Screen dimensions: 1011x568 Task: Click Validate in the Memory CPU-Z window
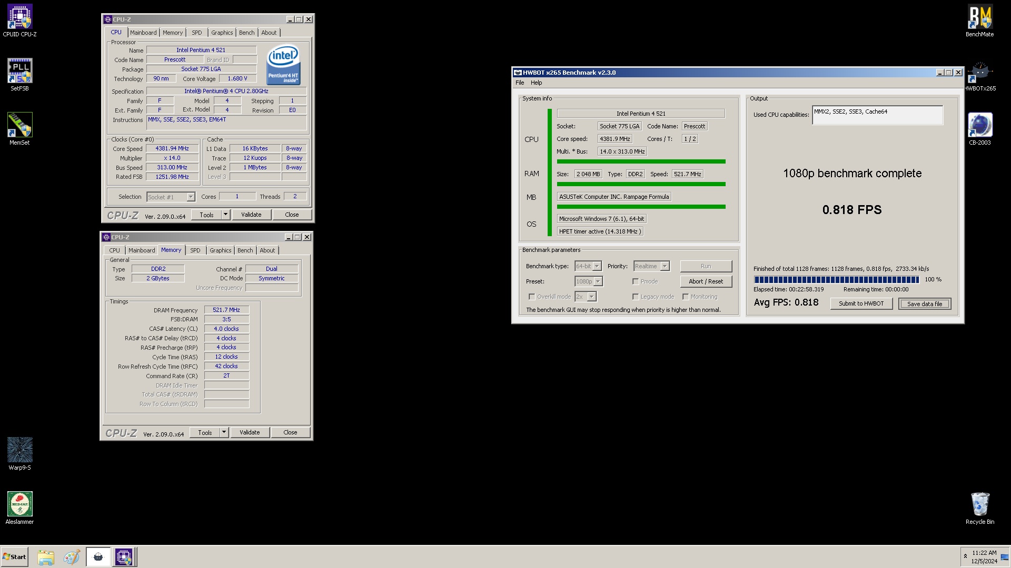[x=250, y=432]
